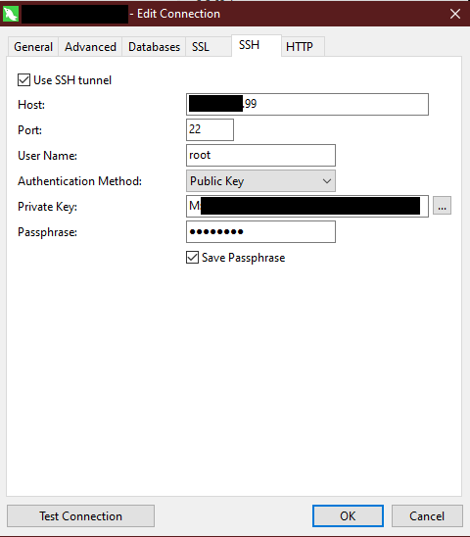The height and width of the screenshot is (537, 470).
Task: Cancel the connection edit
Action: coord(427,516)
